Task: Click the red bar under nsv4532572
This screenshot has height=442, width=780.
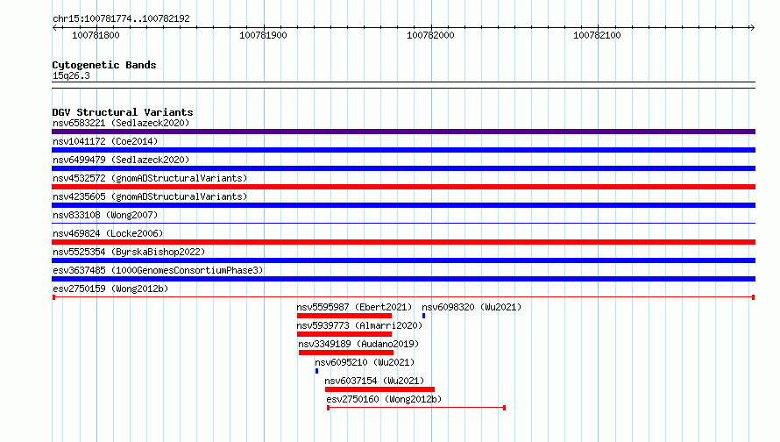Action: (x=403, y=187)
